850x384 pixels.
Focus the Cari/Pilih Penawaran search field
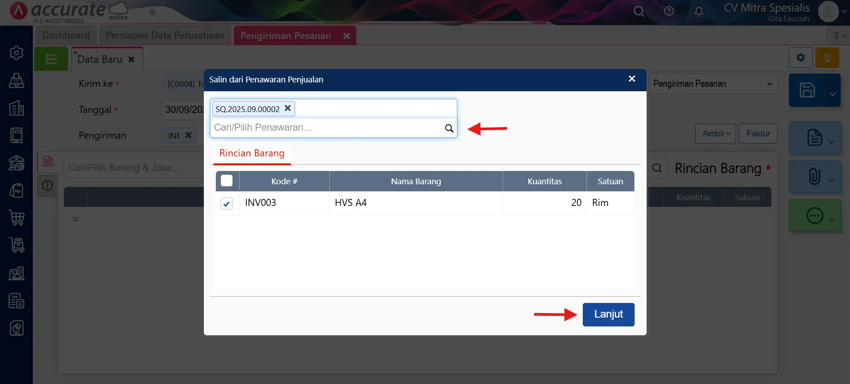[326, 128]
